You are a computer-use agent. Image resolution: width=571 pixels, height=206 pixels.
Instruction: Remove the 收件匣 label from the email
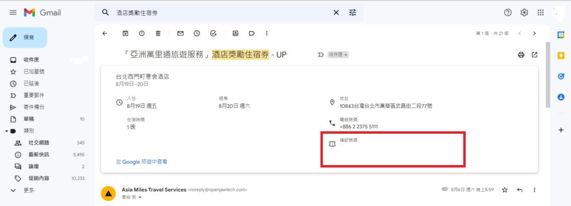point(346,55)
